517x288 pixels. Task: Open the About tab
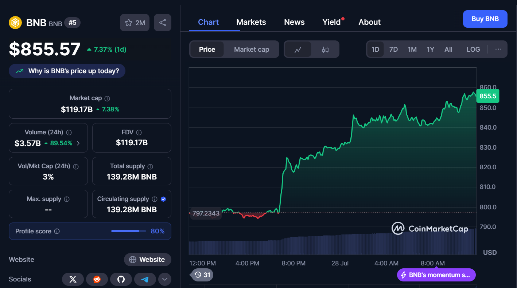(x=370, y=22)
